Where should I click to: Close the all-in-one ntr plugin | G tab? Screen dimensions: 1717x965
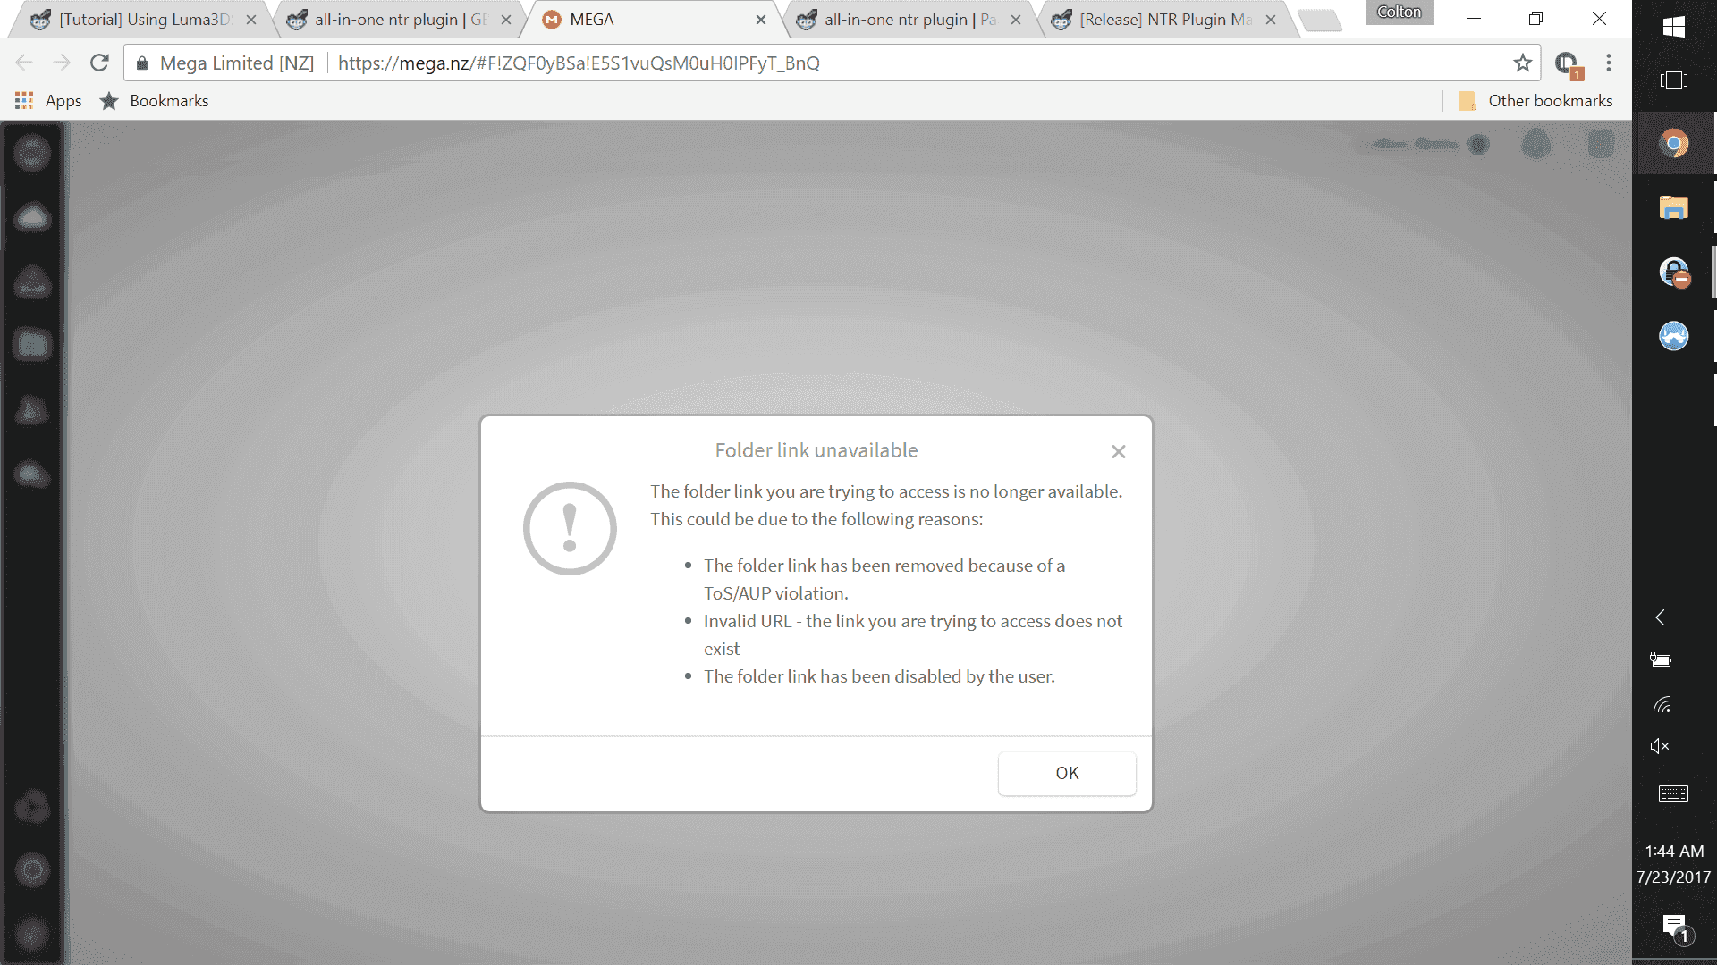(506, 20)
